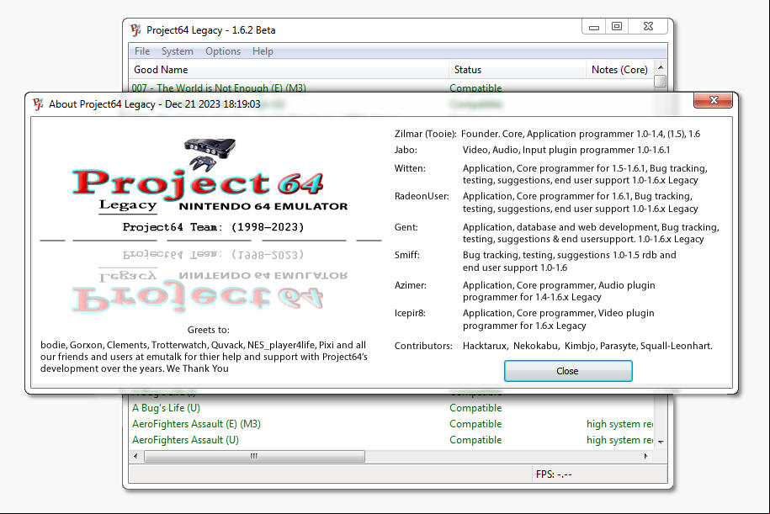Open the File menu in Project64 Legacy

[142, 51]
